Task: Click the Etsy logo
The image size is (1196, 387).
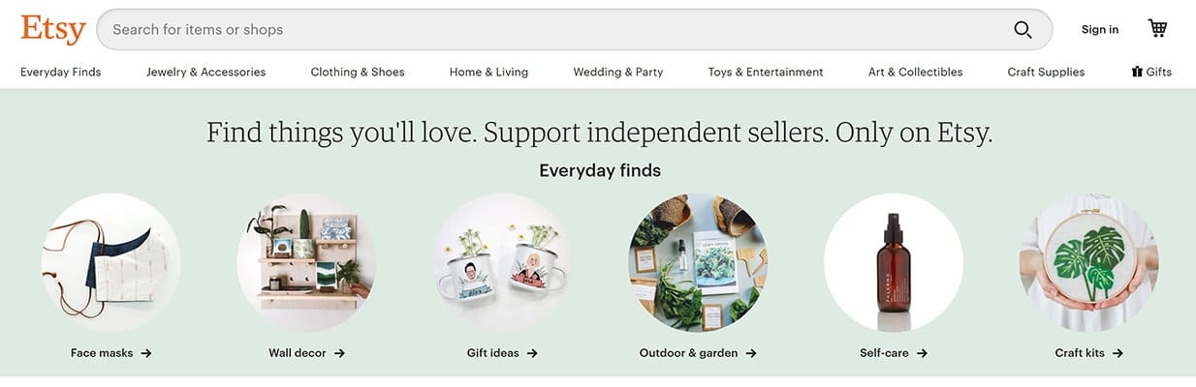Action: (53, 29)
